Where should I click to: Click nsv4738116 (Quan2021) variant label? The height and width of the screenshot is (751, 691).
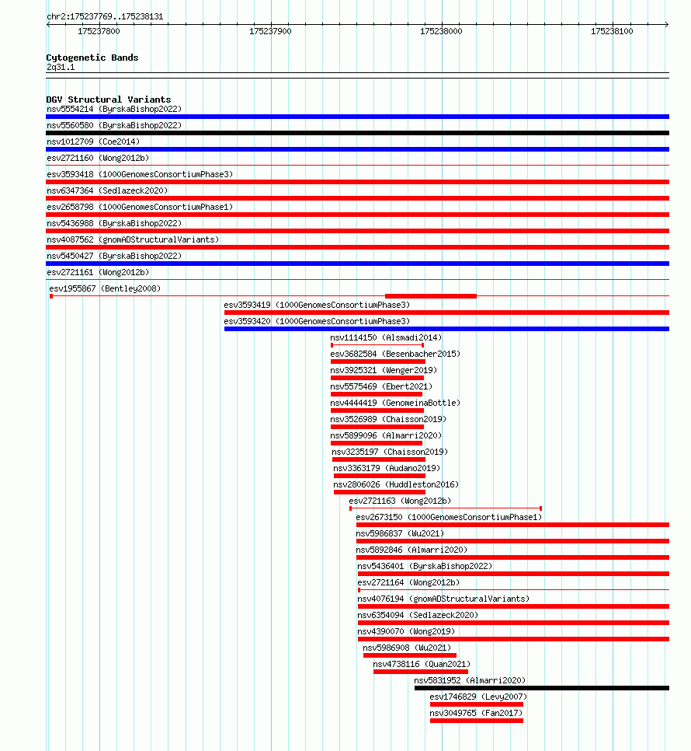(x=422, y=664)
